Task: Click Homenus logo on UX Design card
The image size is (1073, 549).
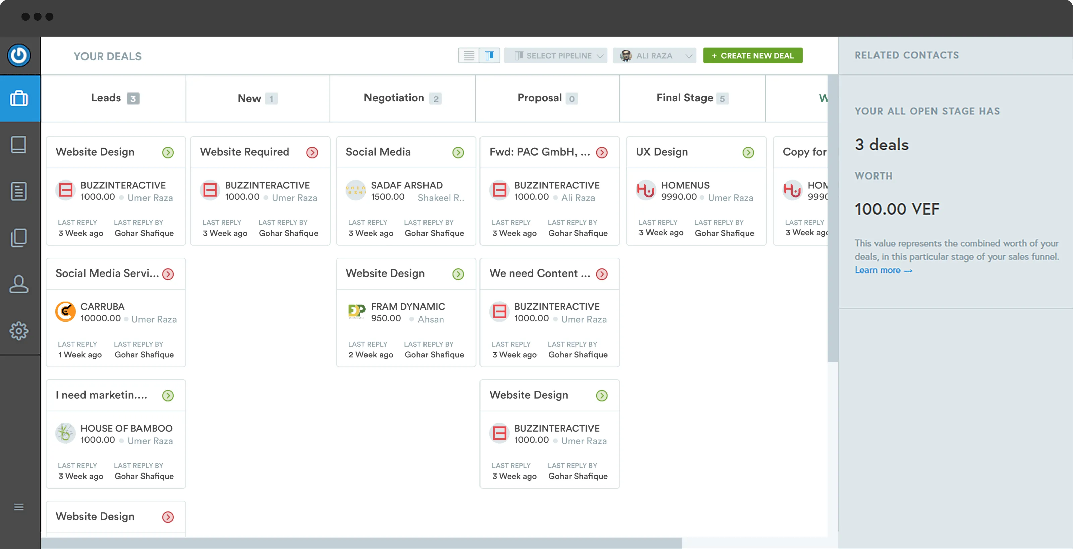Action: pyautogui.click(x=646, y=190)
